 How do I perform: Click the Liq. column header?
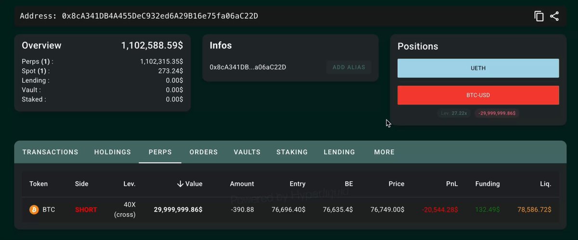545,184
